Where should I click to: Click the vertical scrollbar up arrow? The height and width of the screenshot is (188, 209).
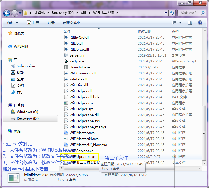click(x=204, y=30)
